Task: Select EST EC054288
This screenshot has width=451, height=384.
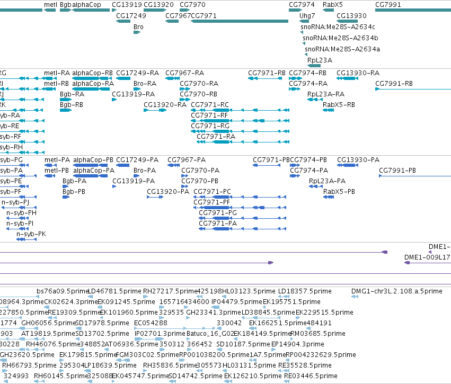Action: (x=151, y=323)
